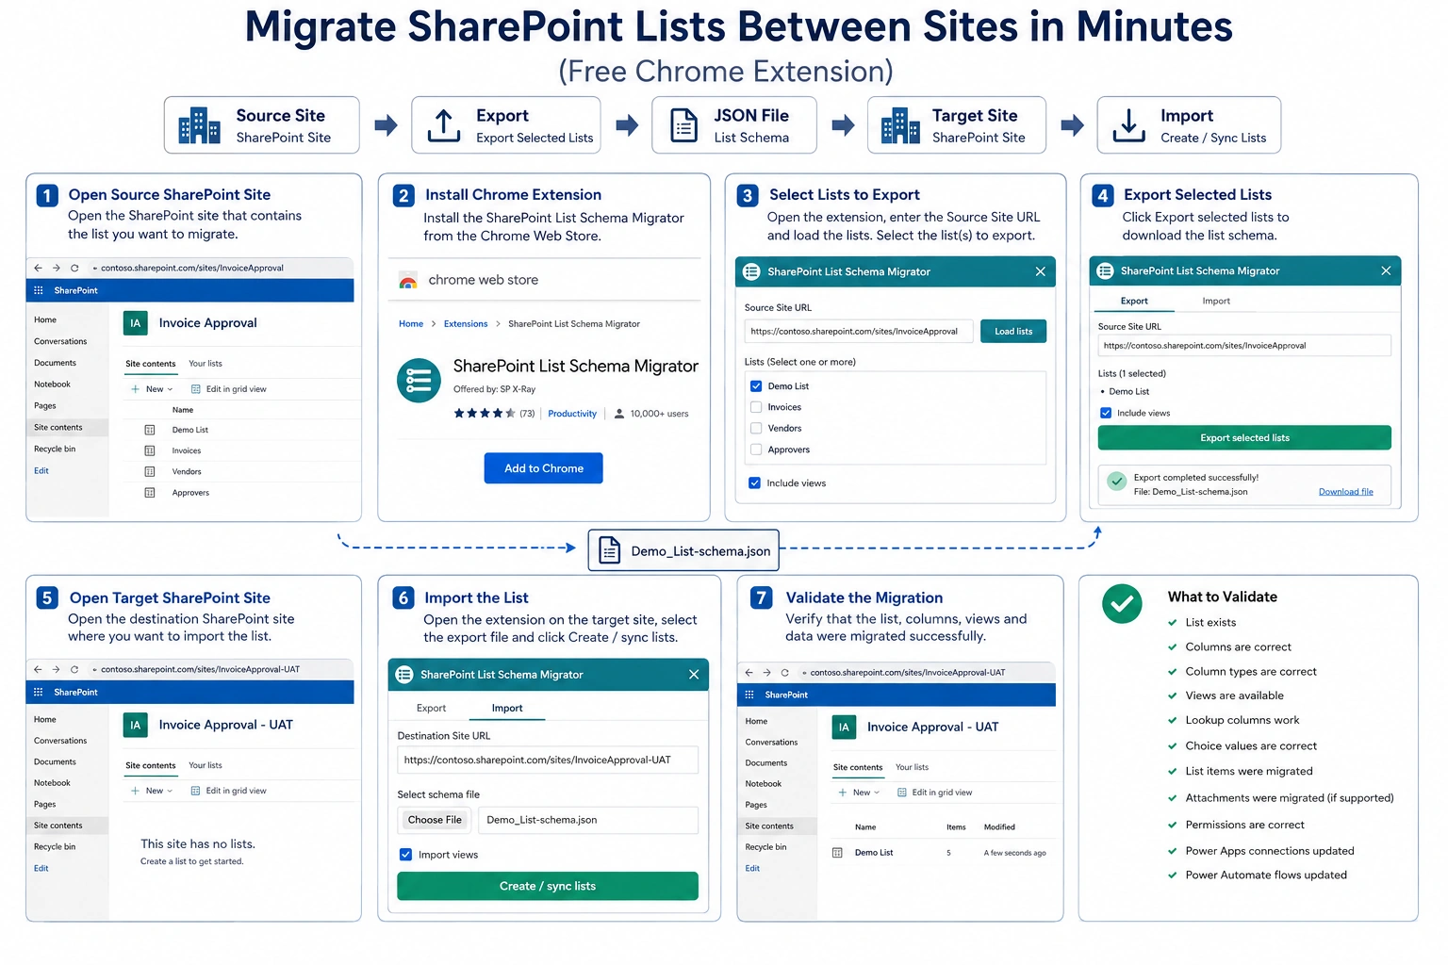The height and width of the screenshot is (965, 1448).
Task: Click address bar in Open Source SharePoint Site panel
Action: (221, 268)
